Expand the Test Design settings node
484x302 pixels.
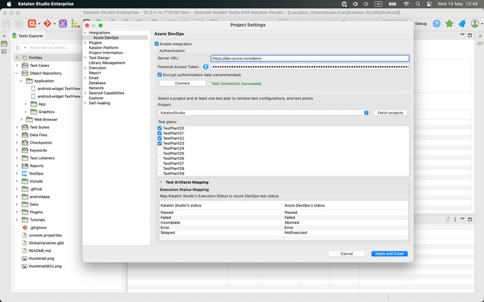[x=85, y=58]
